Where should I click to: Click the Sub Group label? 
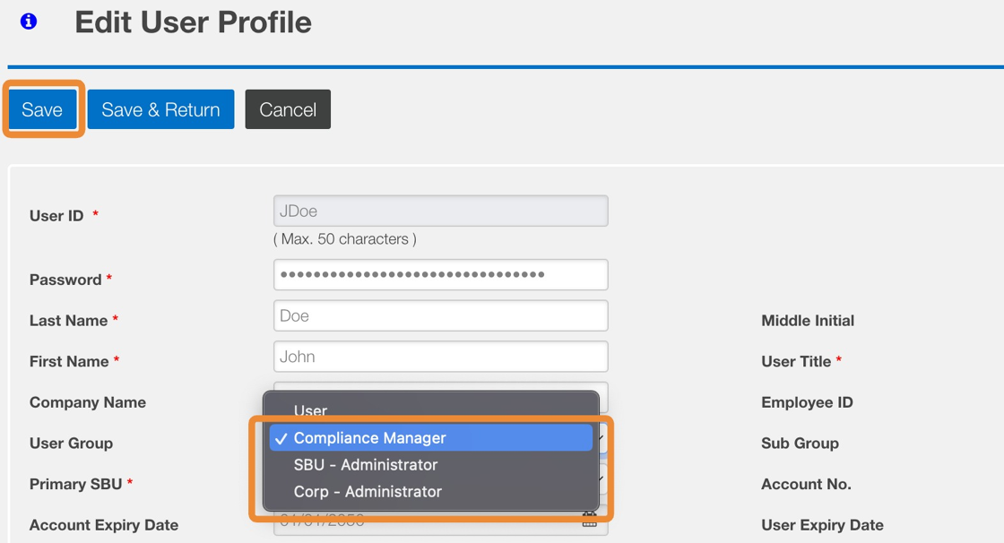tap(800, 444)
